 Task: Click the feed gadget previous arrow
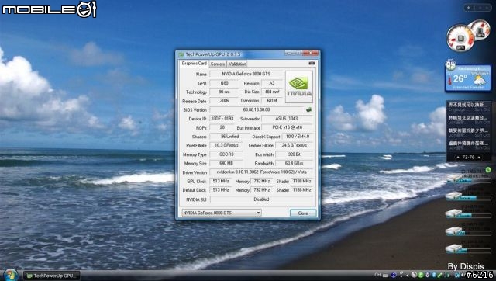click(458, 158)
